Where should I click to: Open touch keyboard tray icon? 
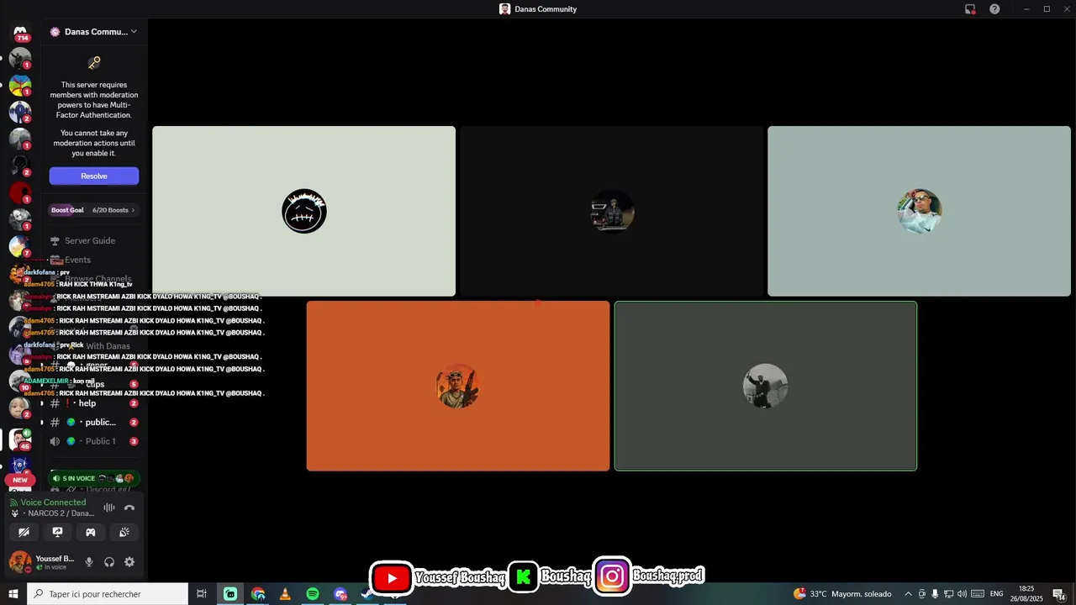[x=978, y=594]
